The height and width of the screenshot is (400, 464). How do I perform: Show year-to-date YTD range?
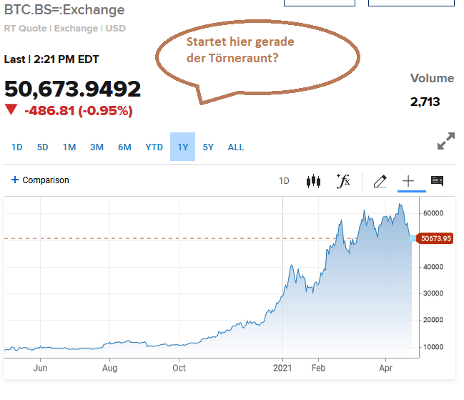click(x=154, y=147)
